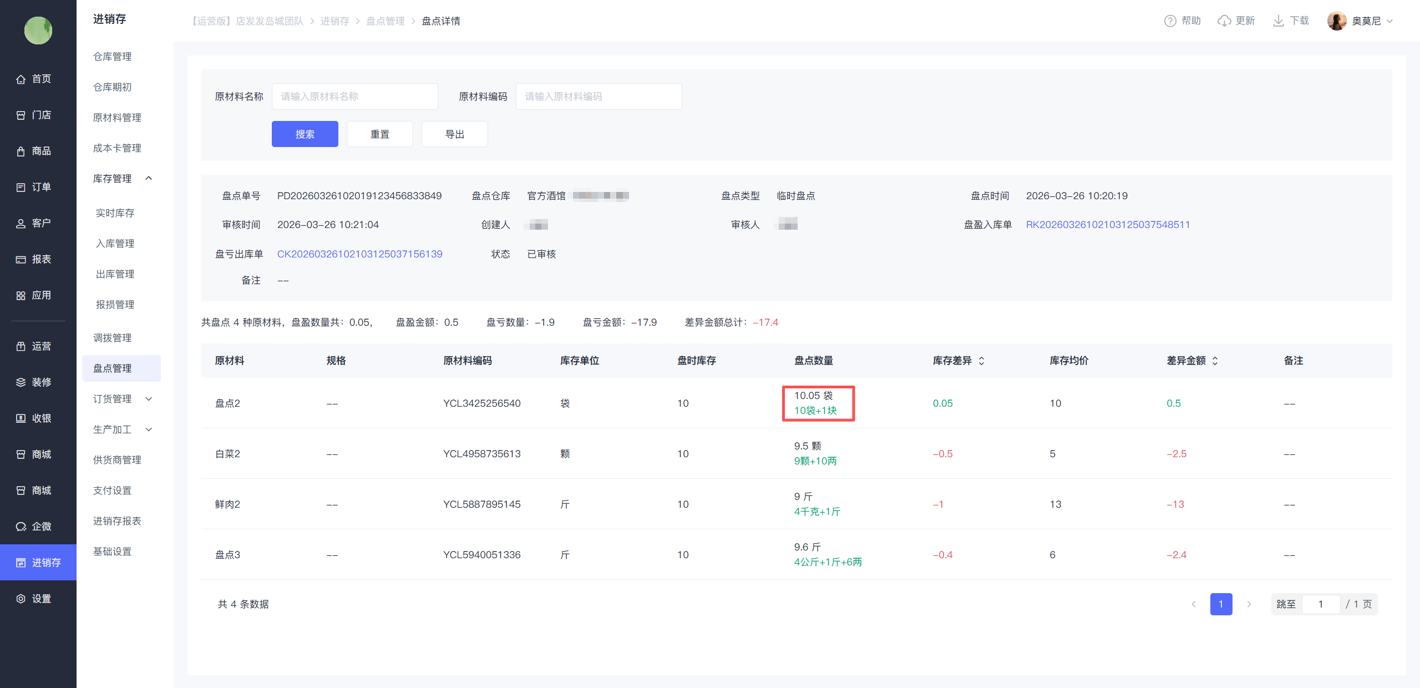Viewport: 1420px width, 688px height.
Task: Click the home icon in sidebar
Action: coord(21,79)
